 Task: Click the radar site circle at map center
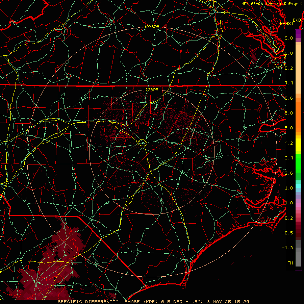pos(142,142)
